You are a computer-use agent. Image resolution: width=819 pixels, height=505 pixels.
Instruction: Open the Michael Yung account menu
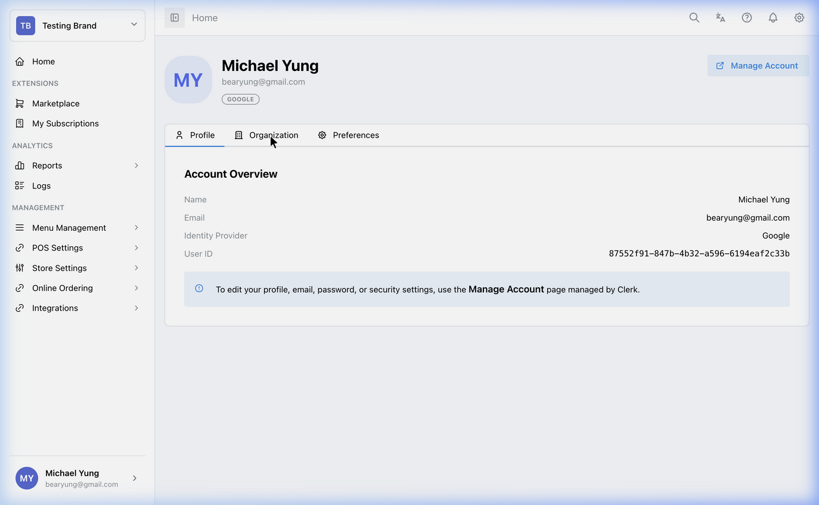pos(77,478)
